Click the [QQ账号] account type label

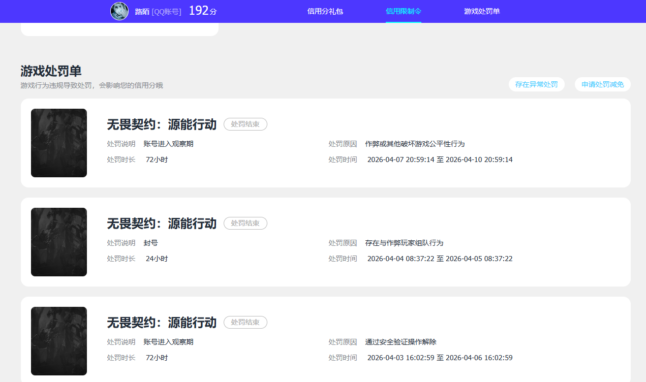pos(166,12)
